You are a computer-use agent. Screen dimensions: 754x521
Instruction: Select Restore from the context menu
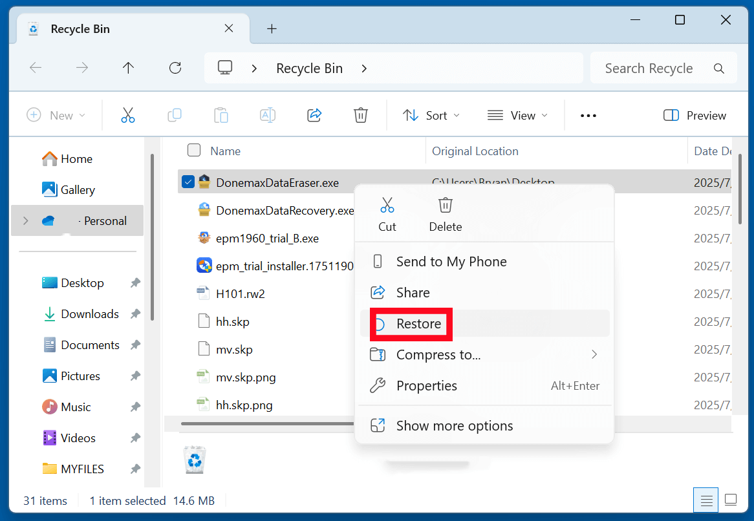[x=418, y=323]
